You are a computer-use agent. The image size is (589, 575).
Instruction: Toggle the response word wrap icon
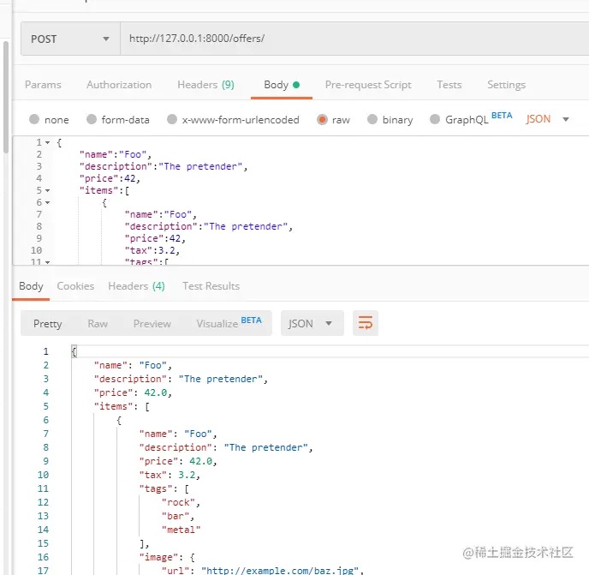click(365, 323)
